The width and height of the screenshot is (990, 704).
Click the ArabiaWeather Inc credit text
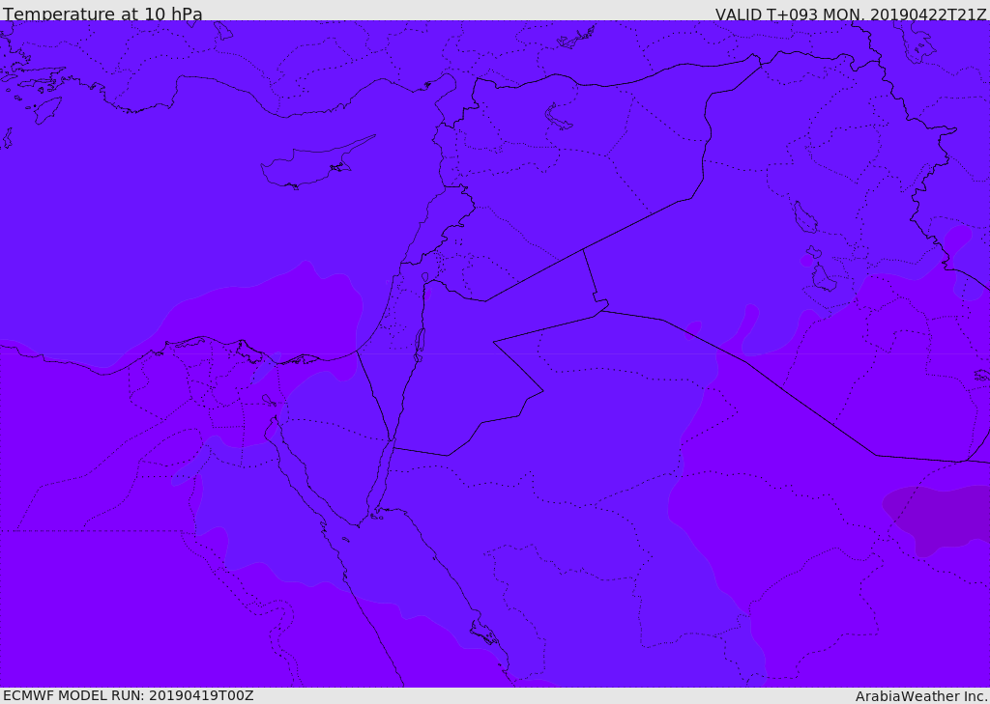(921, 696)
